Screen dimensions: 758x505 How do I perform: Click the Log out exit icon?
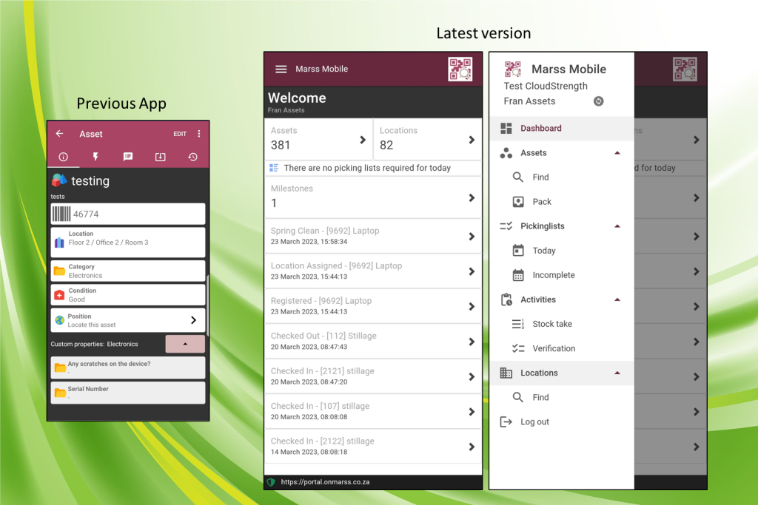pyautogui.click(x=506, y=422)
